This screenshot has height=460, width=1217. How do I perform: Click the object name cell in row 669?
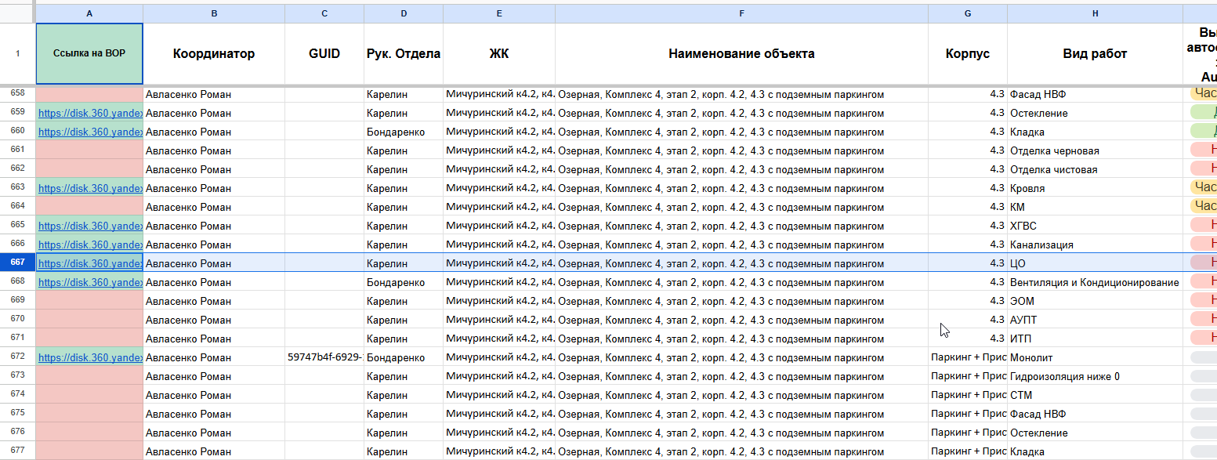[x=741, y=301]
